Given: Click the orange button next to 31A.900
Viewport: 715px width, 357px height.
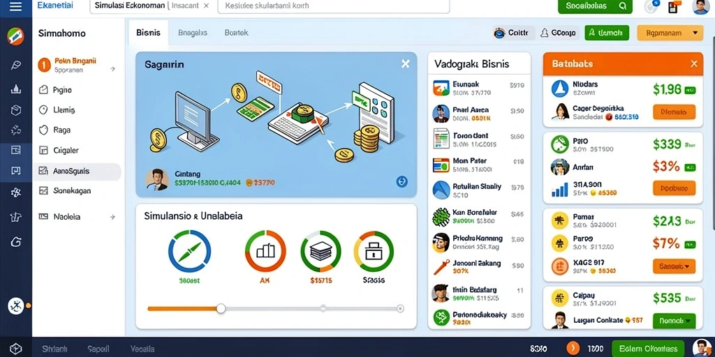Looking at the screenshot, I should (674, 188).
